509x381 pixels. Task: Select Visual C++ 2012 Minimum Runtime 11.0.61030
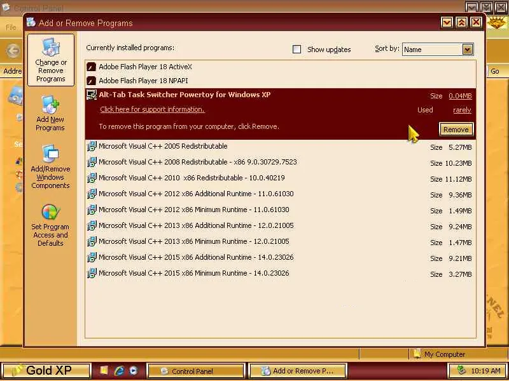pyautogui.click(x=281, y=210)
